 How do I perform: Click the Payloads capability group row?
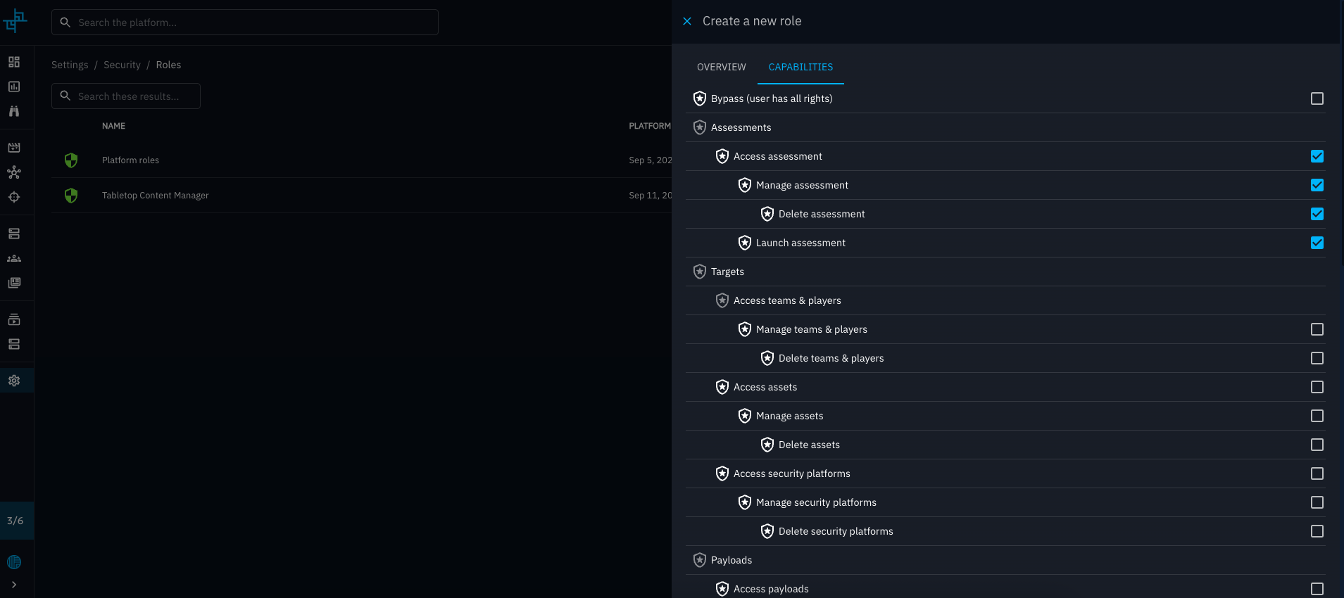tap(731, 560)
